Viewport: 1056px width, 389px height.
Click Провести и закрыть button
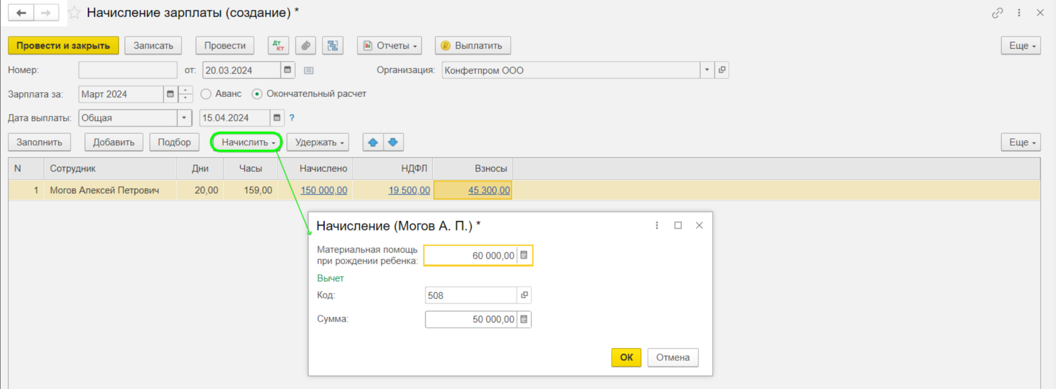(x=63, y=46)
